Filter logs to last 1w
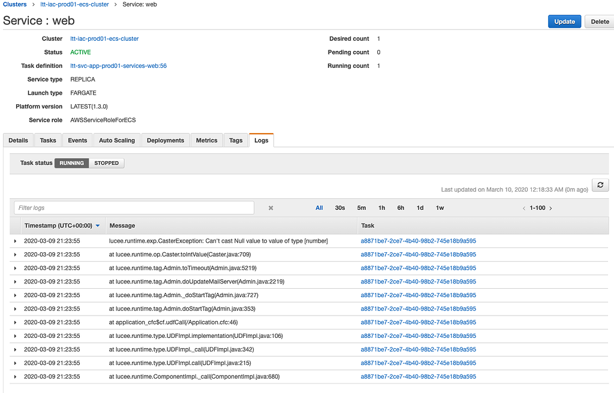This screenshot has width=614, height=393. point(440,208)
